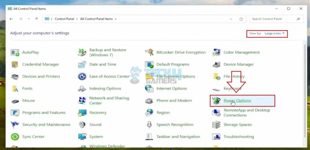Open the Credential Manager link text
Viewport: 310px width, 150px height.
41,65
